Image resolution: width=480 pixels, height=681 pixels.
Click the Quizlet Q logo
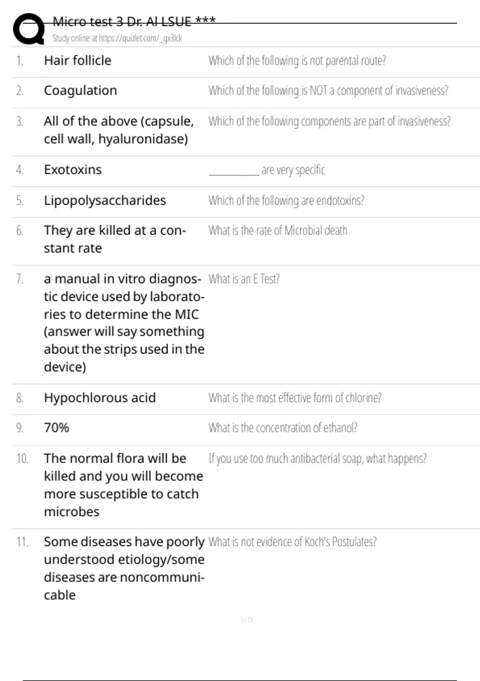coord(29,29)
